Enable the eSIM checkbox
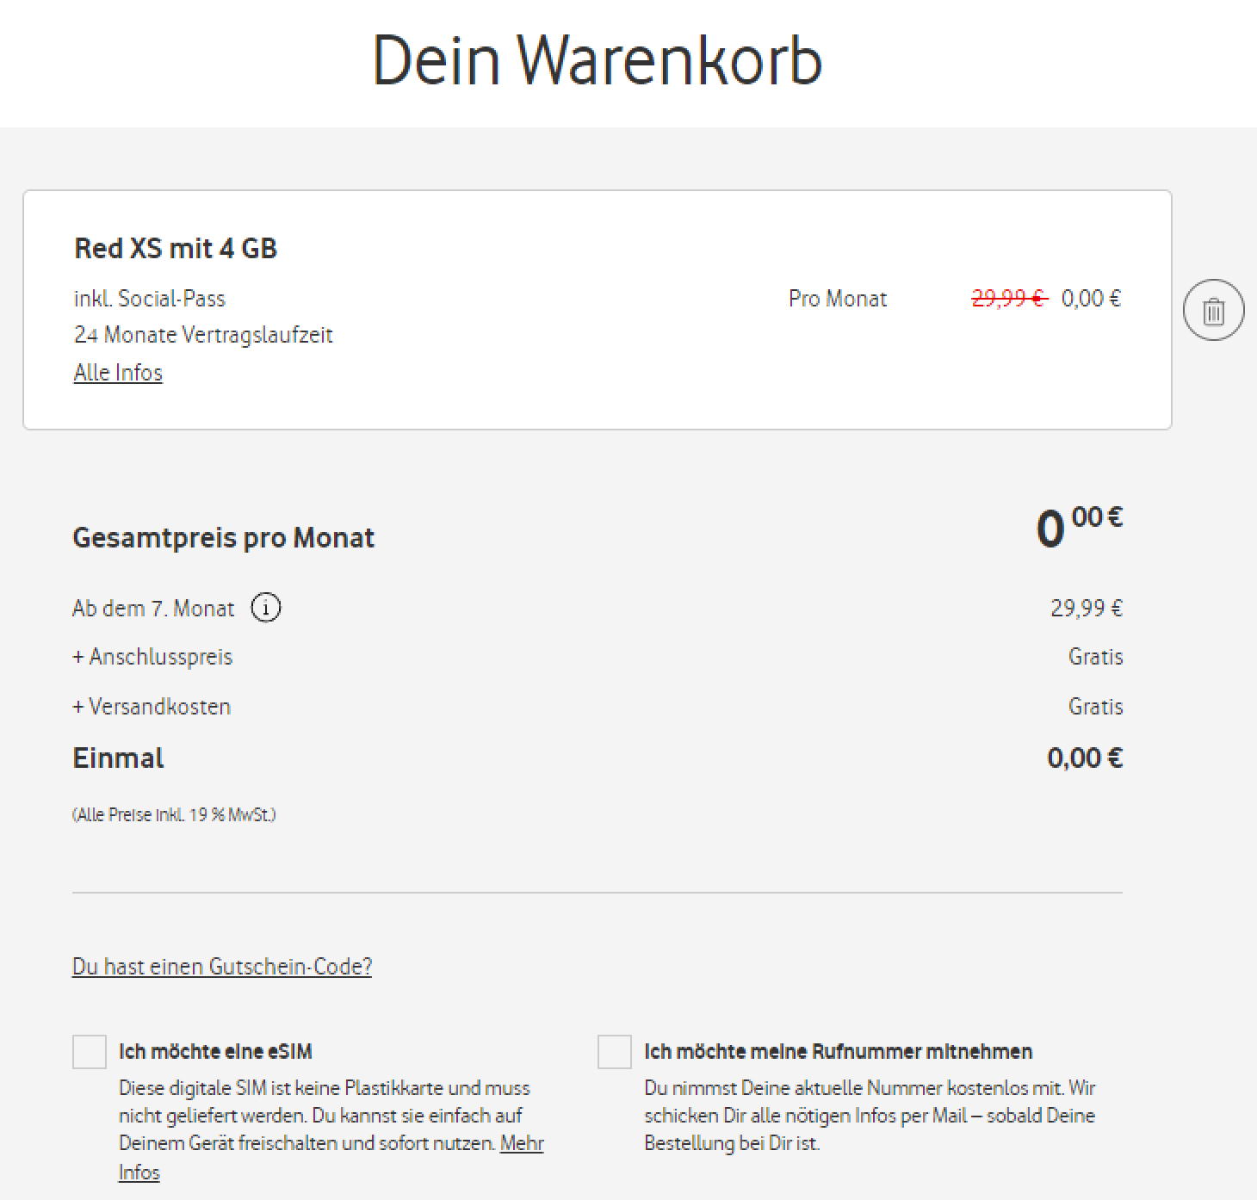The image size is (1257, 1200). point(90,1052)
